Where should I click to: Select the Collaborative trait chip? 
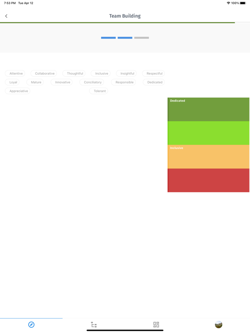click(x=43, y=73)
